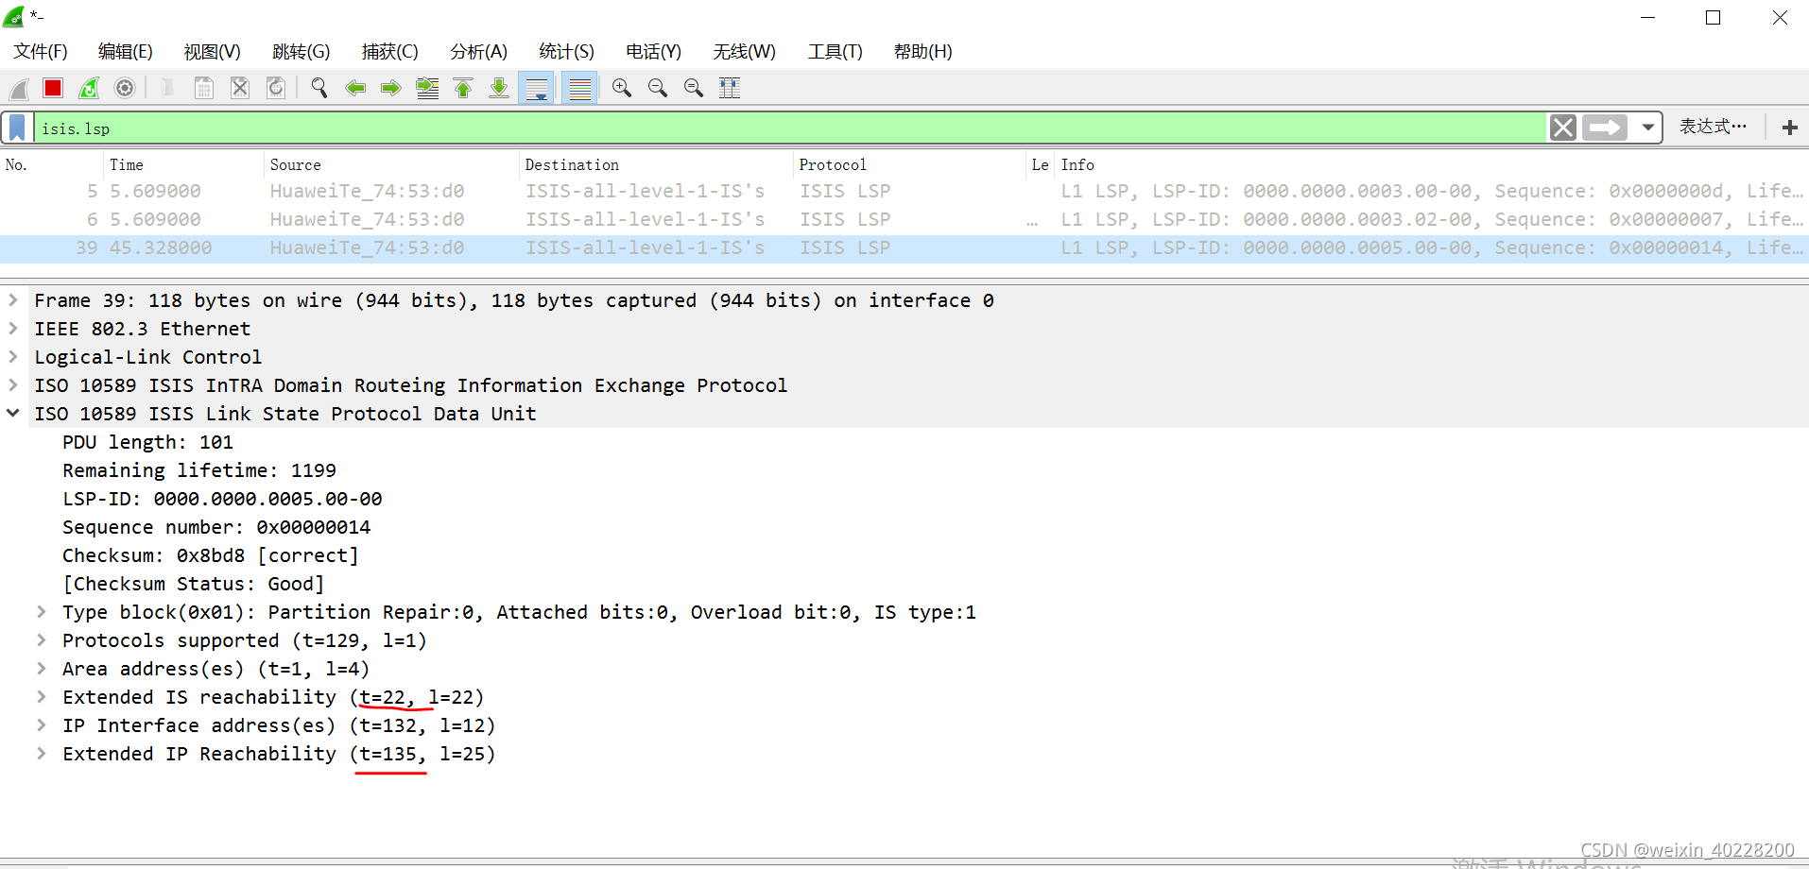Go back to previous packet arrow
This screenshot has height=869, width=1809.
pos(355,89)
